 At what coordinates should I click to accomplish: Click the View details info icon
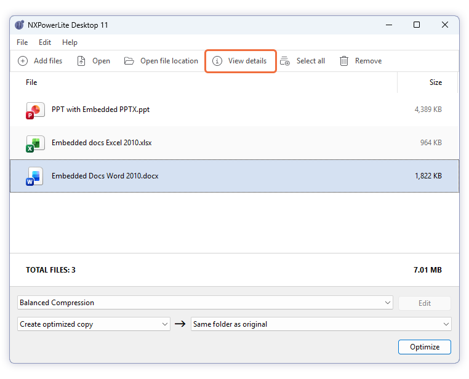(217, 61)
